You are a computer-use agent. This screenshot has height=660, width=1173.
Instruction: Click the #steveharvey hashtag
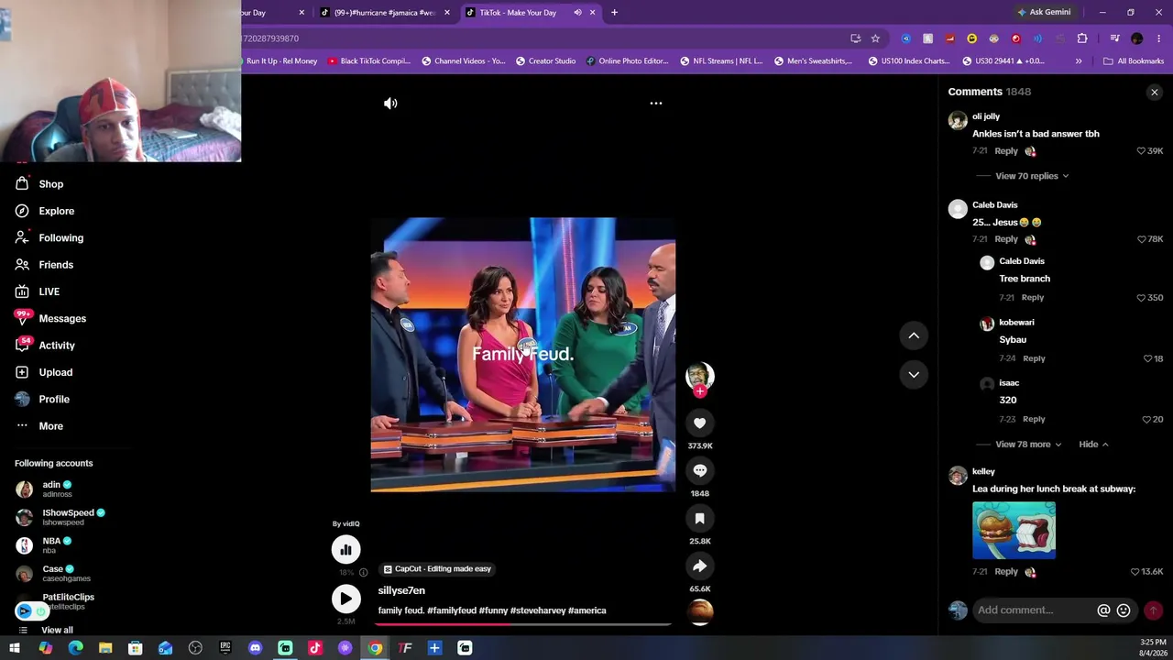click(537, 610)
